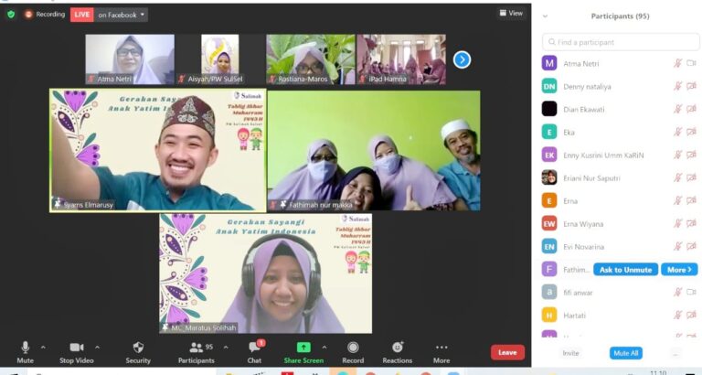Expand the audio options arrow beside Mute

click(43, 348)
